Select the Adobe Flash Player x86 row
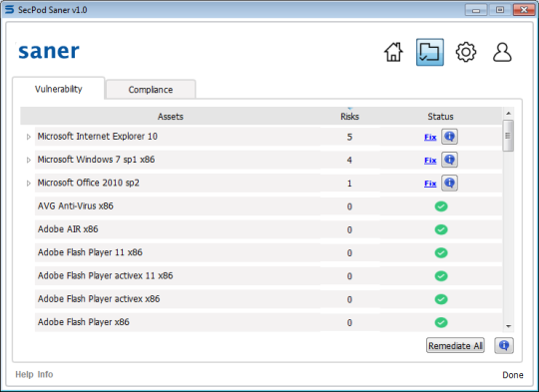The image size is (539, 392). [269, 322]
